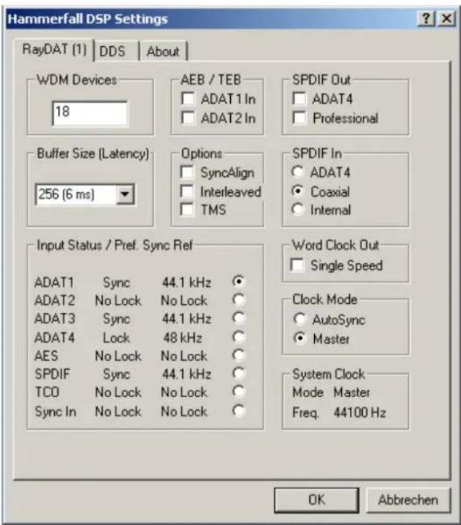Screen dimensions: 461x525
Task: Enable ADAT2 In checkbox under AEB / TEB
Action: tap(188, 118)
